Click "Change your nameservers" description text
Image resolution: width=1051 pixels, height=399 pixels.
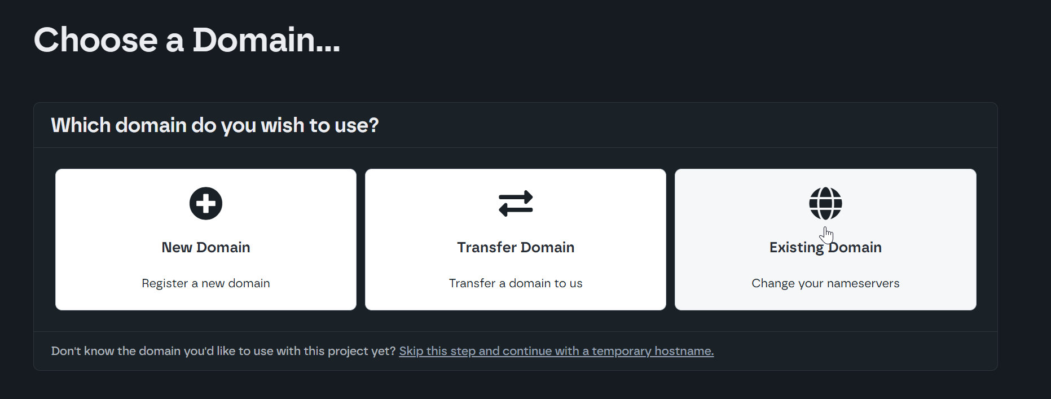coord(825,283)
